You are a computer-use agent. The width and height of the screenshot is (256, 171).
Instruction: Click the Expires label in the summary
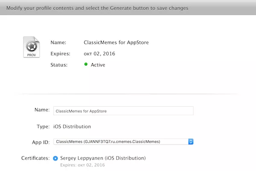pos(60,54)
